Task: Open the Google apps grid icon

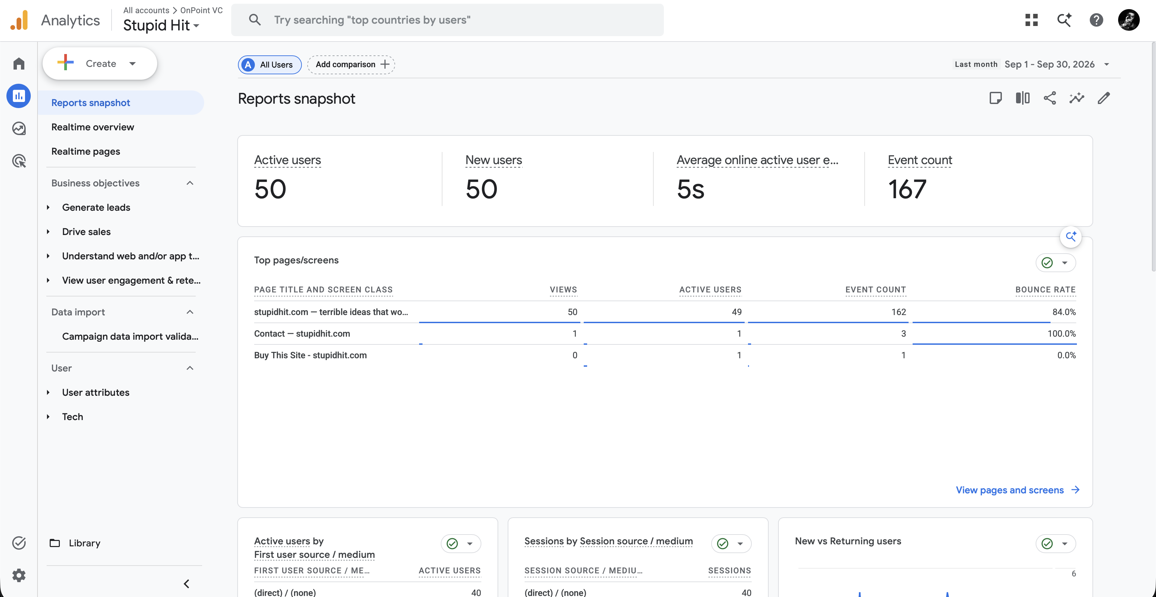Action: pos(1031,20)
